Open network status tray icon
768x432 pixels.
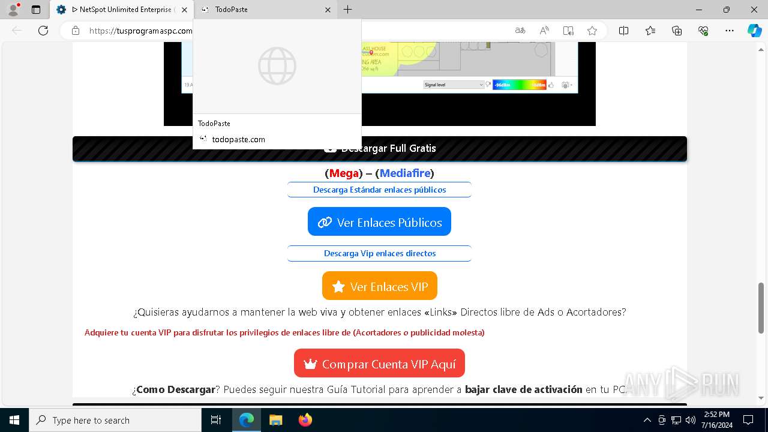[x=676, y=420]
